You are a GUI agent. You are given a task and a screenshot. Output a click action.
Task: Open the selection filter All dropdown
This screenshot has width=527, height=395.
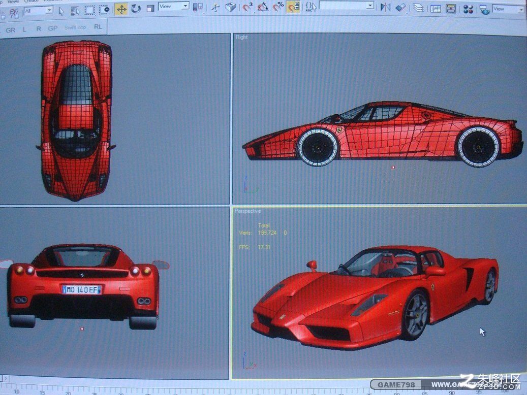click(x=39, y=11)
